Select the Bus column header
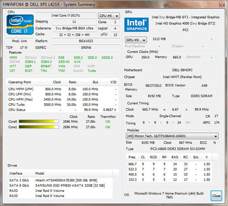The image size is (228, 206). [89, 82]
